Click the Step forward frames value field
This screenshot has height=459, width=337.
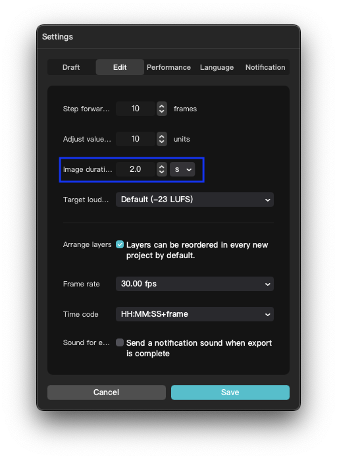click(x=136, y=109)
